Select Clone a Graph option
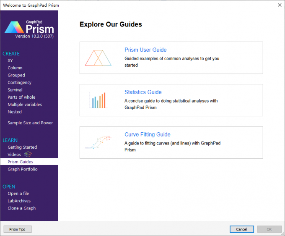 pyautogui.click(x=22, y=208)
